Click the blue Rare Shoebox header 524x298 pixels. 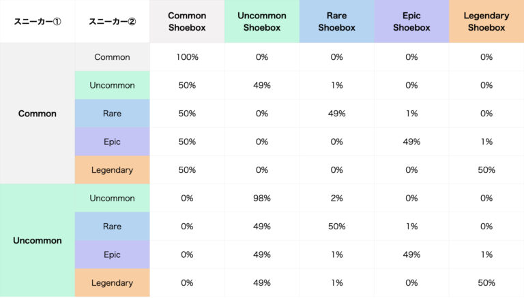coord(336,22)
